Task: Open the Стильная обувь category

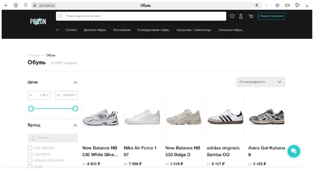Action: click(x=230, y=30)
